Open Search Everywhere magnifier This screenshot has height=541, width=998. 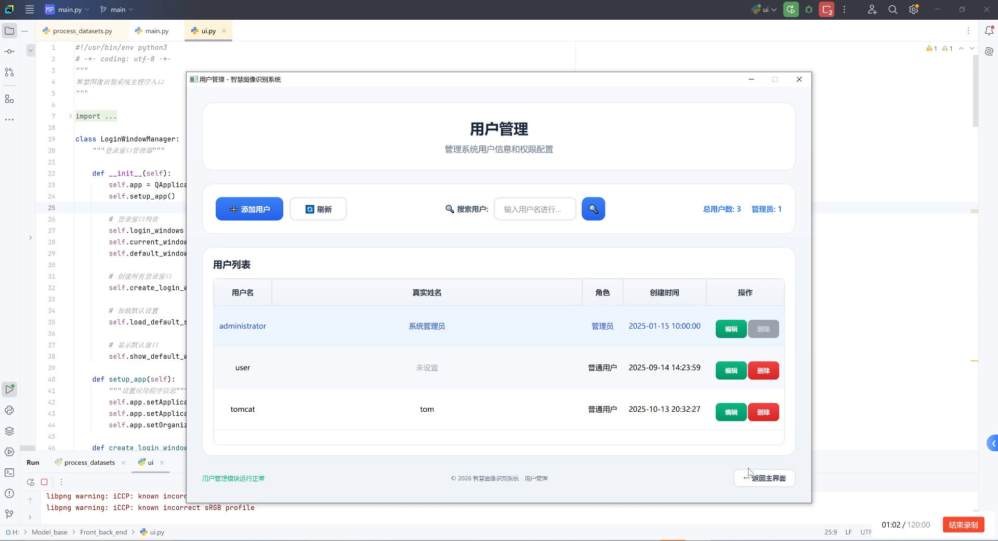point(893,9)
